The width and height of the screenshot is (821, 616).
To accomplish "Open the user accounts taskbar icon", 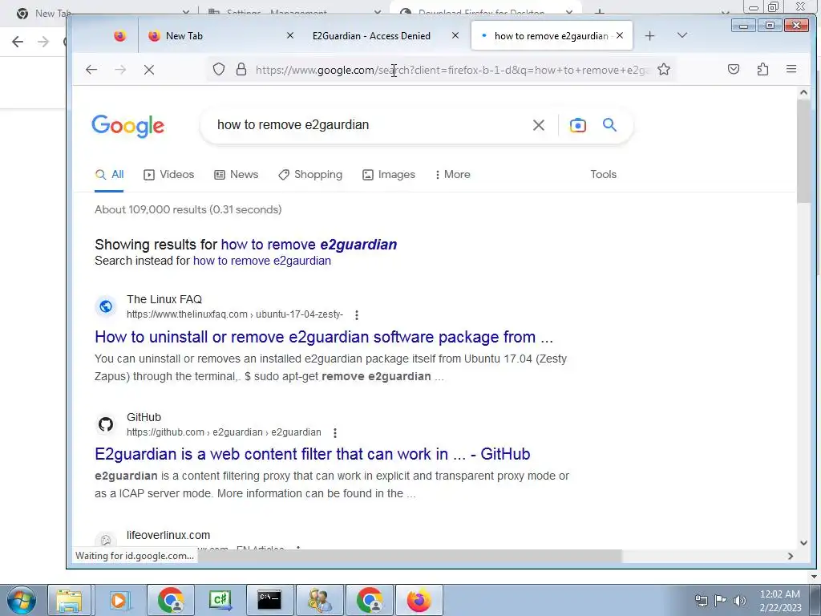I will [319, 600].
